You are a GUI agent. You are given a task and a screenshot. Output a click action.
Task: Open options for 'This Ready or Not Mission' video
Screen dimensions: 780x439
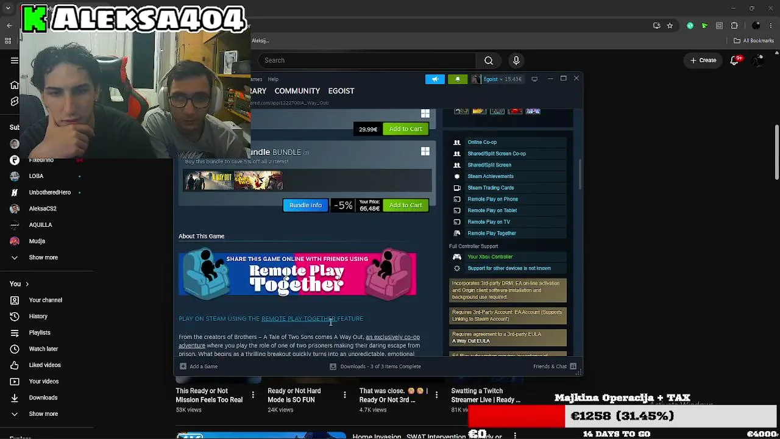253,395
